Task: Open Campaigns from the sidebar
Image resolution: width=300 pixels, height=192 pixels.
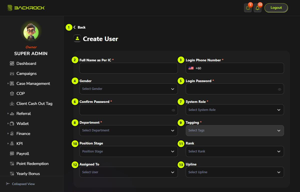Action: coord(26,74)
